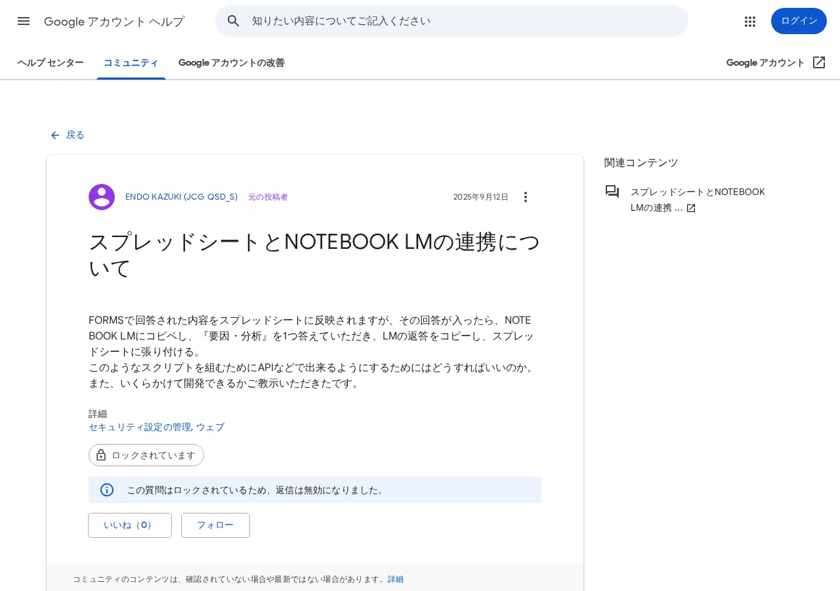Click the 戻る link text
Viewport: 840px width, 591px height.
75,135
